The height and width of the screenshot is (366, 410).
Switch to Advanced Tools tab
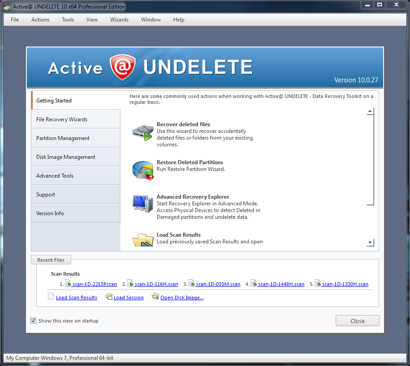76,176
